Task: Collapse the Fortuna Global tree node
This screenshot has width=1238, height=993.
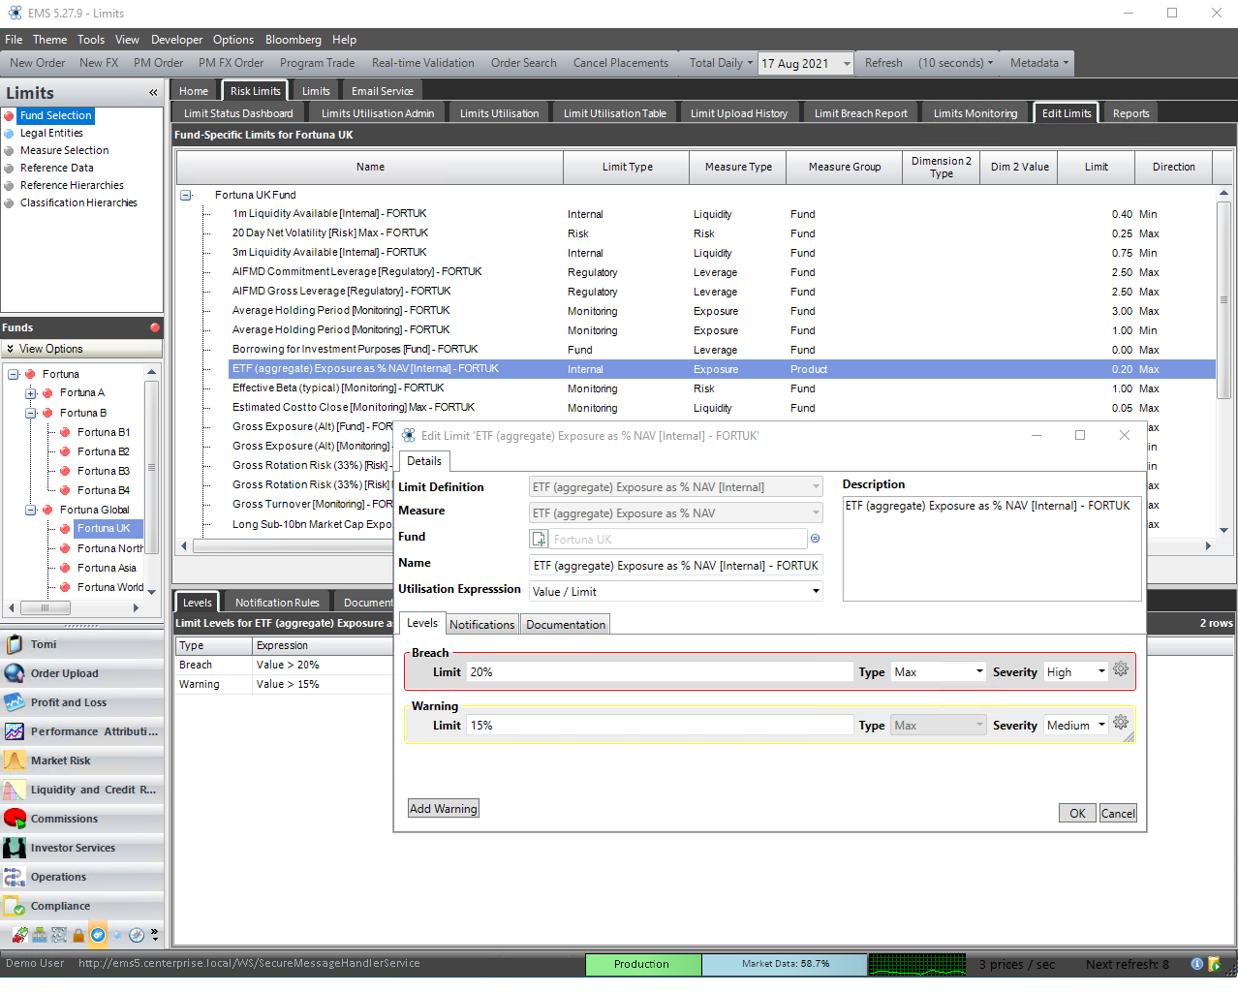Action: click(31, 510)
